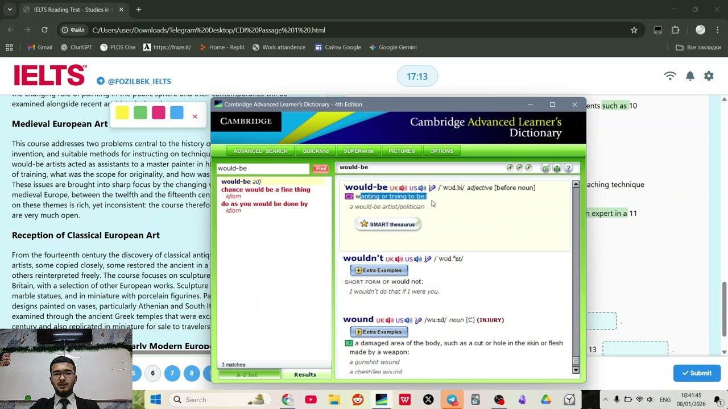The width and height of the screenshot is (728, 409).
Task: Expand Extra Examples for wound
Action: 379,332
